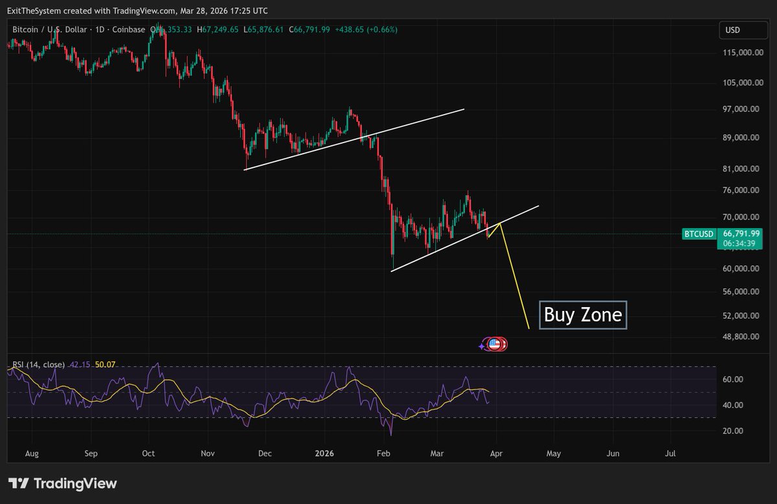Click the 115,000.00 price axis label
The height and width of the screenshot is (504, 777).
point(743,53)
